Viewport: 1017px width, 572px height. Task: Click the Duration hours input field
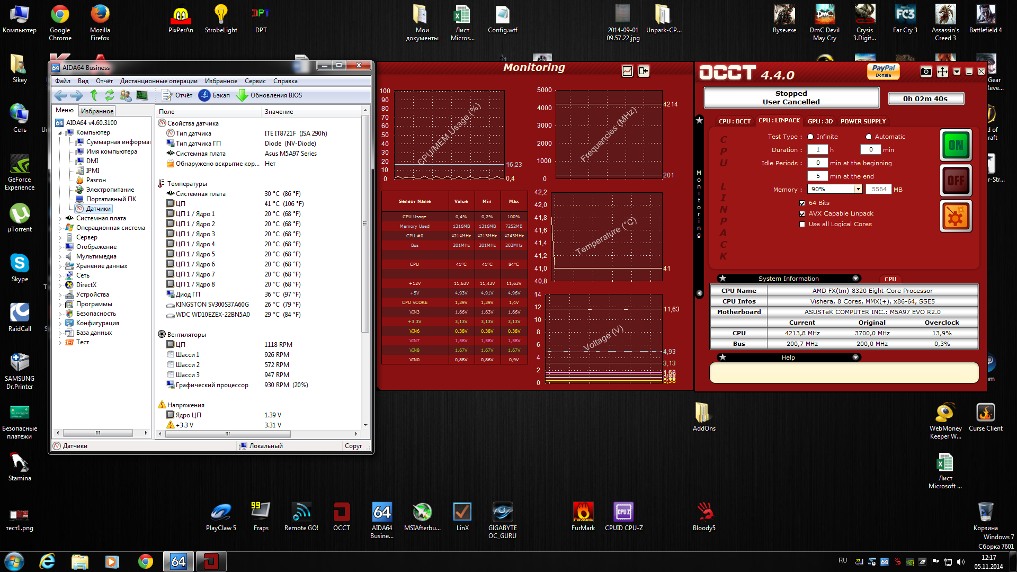pyautogui.click(x=817, y=150)
